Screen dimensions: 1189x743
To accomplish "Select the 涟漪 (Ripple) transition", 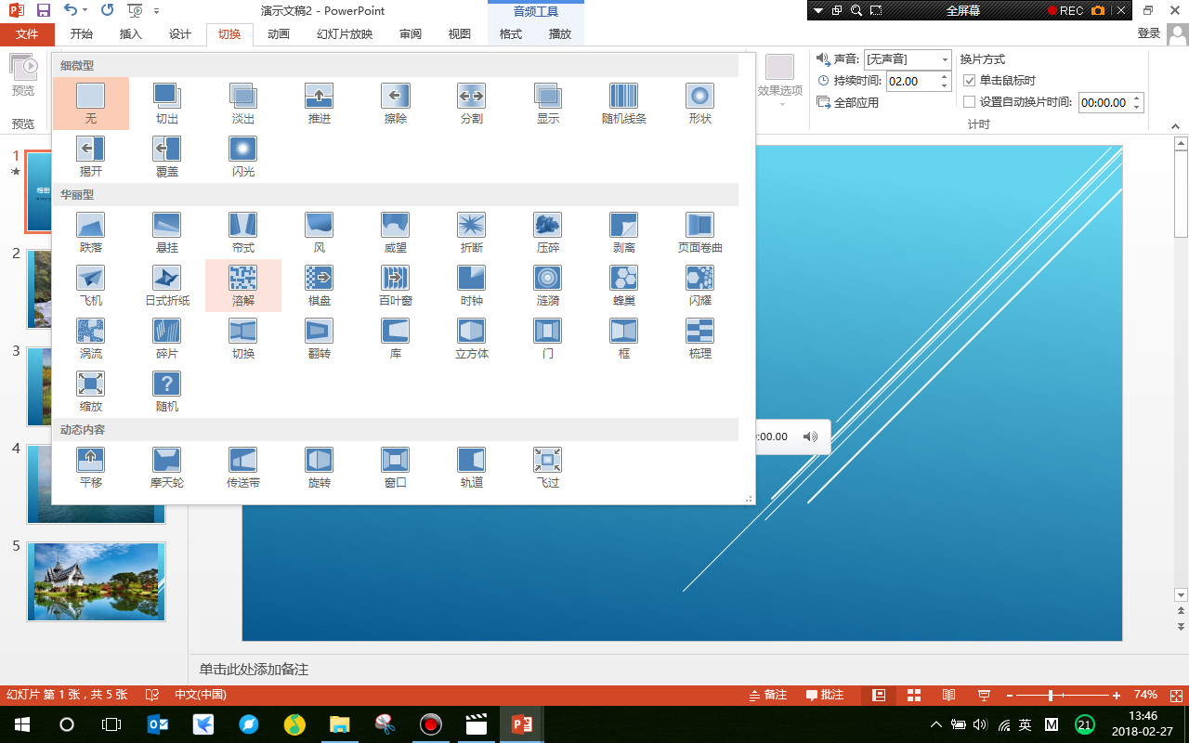I will click(x=548, y=285).
